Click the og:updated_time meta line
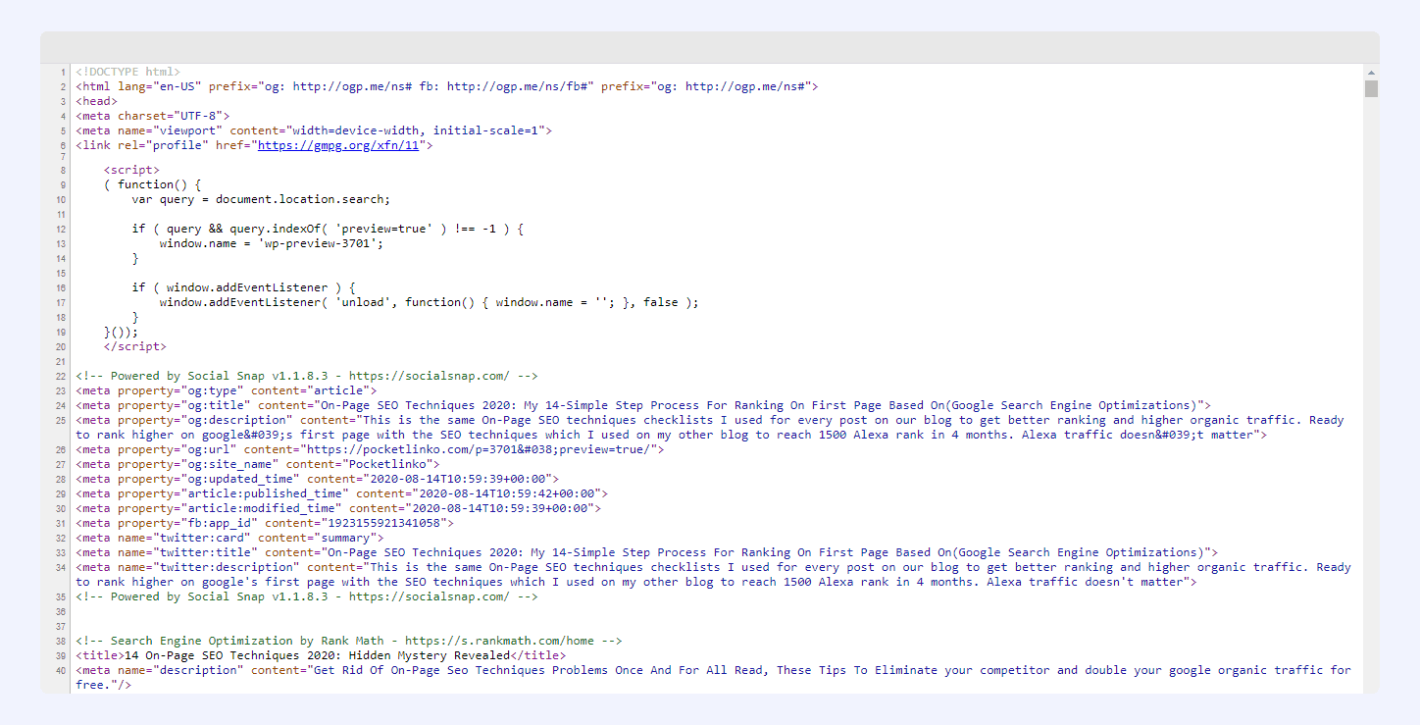 [x=318, y=479]
